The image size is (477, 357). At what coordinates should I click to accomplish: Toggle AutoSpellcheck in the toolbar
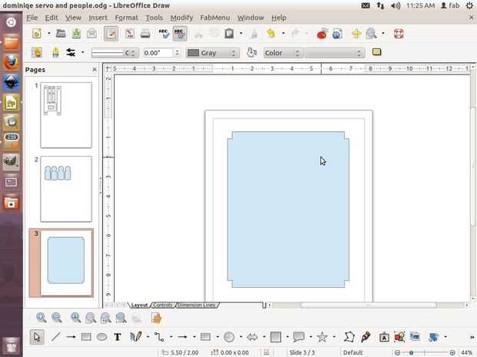point(179,34)
